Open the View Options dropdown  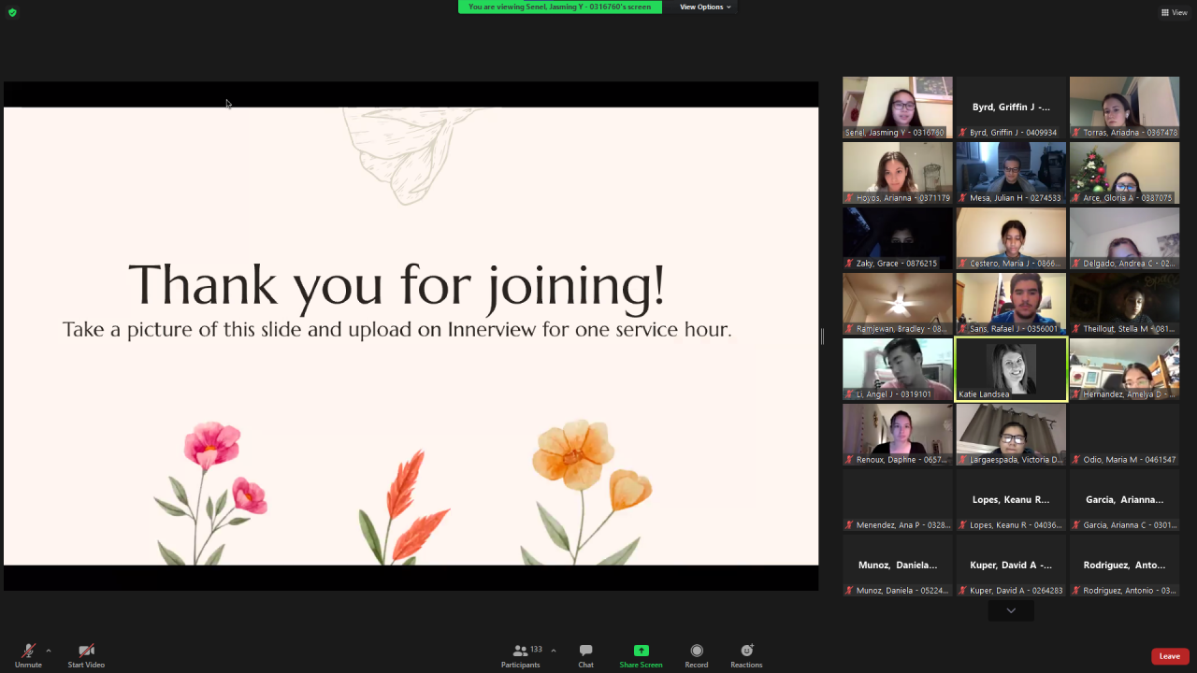pos(705,7)
